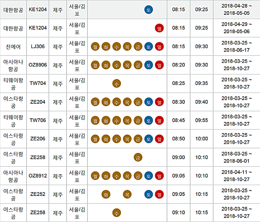Viewport: 260px width, 222px height.
Task: Click the red 일 badge in the ZE204 row
Action: tap(159, 102)
